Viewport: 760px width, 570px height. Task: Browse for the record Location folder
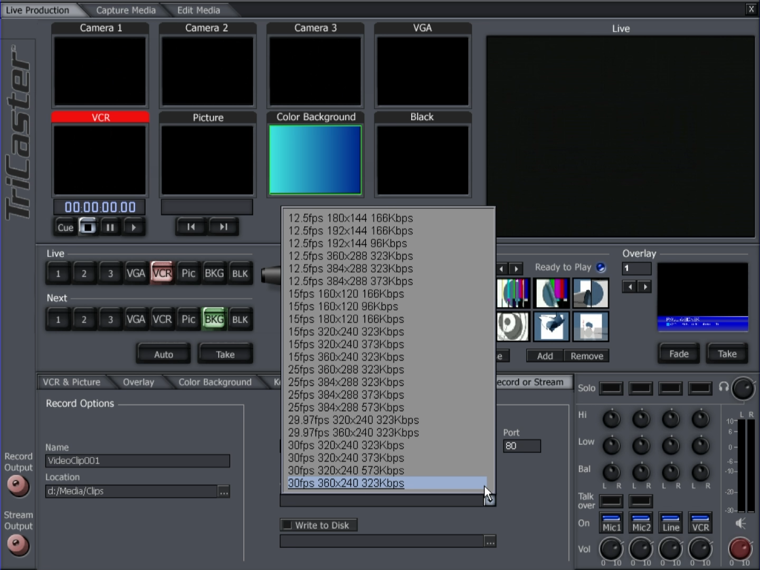click(224, 491)
